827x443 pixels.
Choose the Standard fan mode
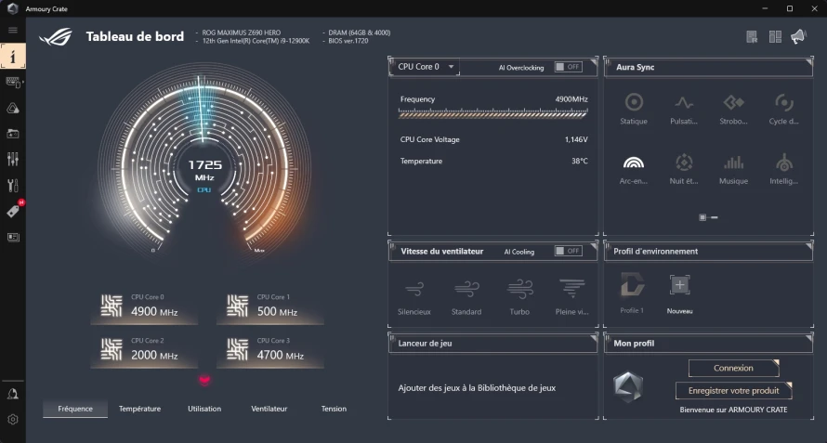pos(466,297)
